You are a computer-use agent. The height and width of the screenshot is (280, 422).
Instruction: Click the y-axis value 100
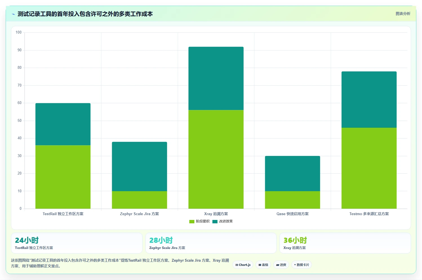pos(19,32)
